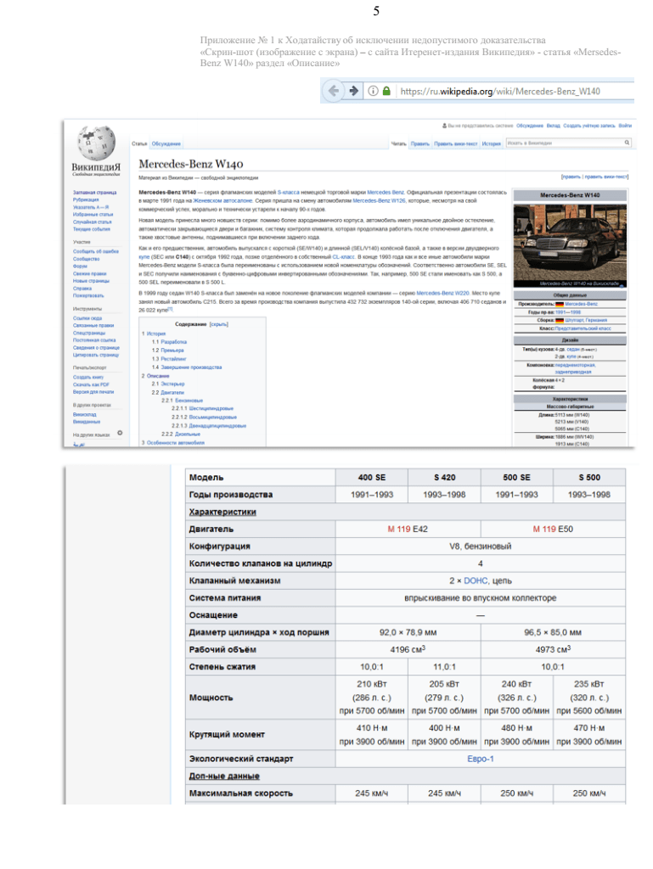This screenshot has width=653, height=869.
Task: Click 'Создать учётную запись' link
Action: 588,126
